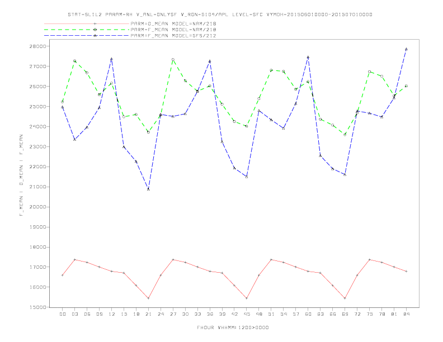Image resolution: width=443 pixels, height=342 pixels.
Task: Click x-axis tick label 42
Action: coord(234,314)
